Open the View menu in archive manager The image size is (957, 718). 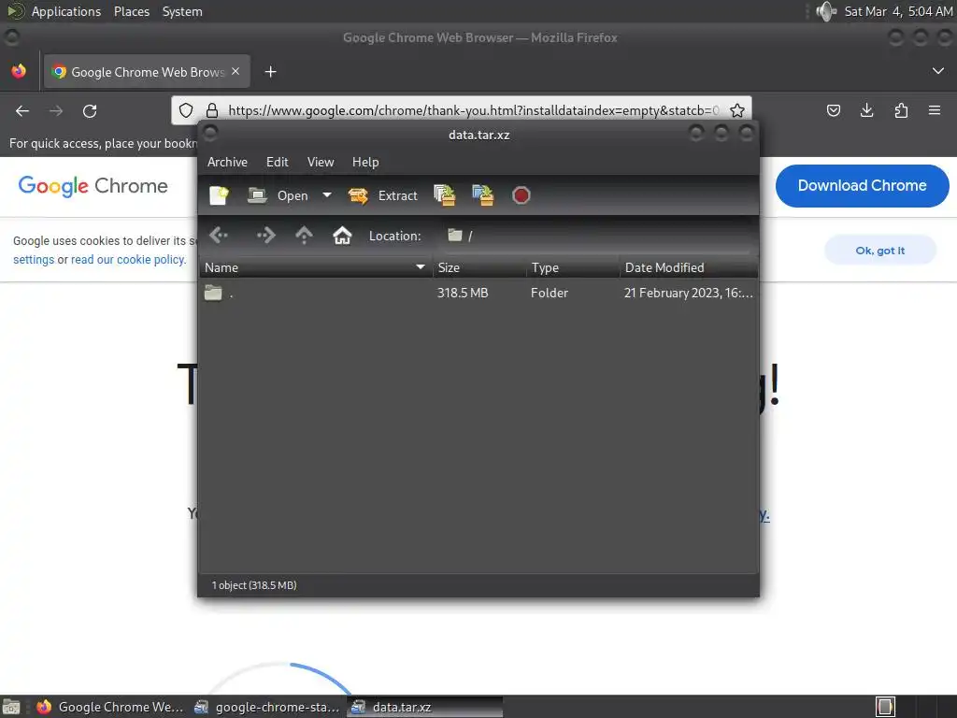(321, 162)
